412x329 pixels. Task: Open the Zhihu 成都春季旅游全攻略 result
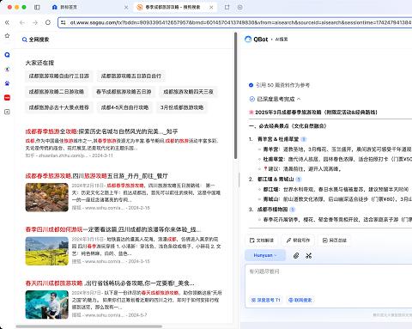tap(101, 131)
